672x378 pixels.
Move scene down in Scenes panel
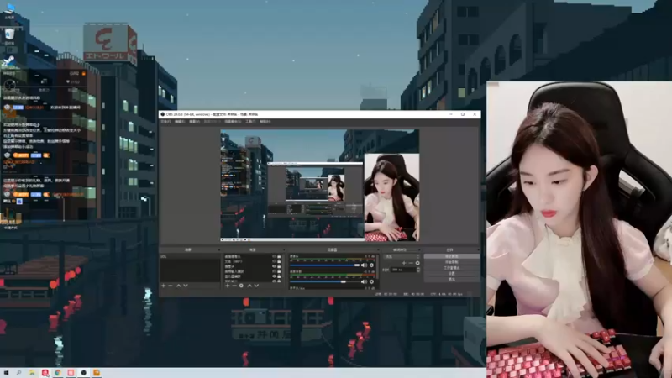pyautogui.click(x=186, y=286)
